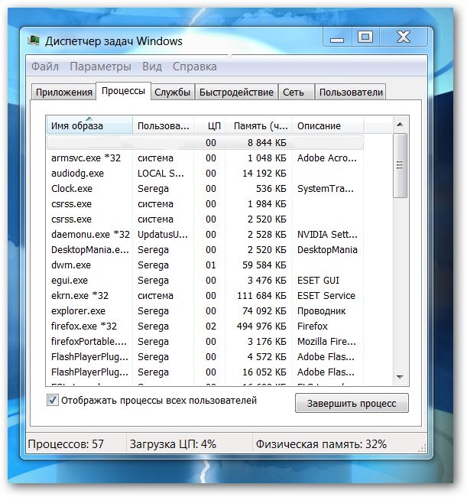This screenshot has width=467, height=497.
Task: Open the Параметры menu
Action: click(x=101, y=67)
